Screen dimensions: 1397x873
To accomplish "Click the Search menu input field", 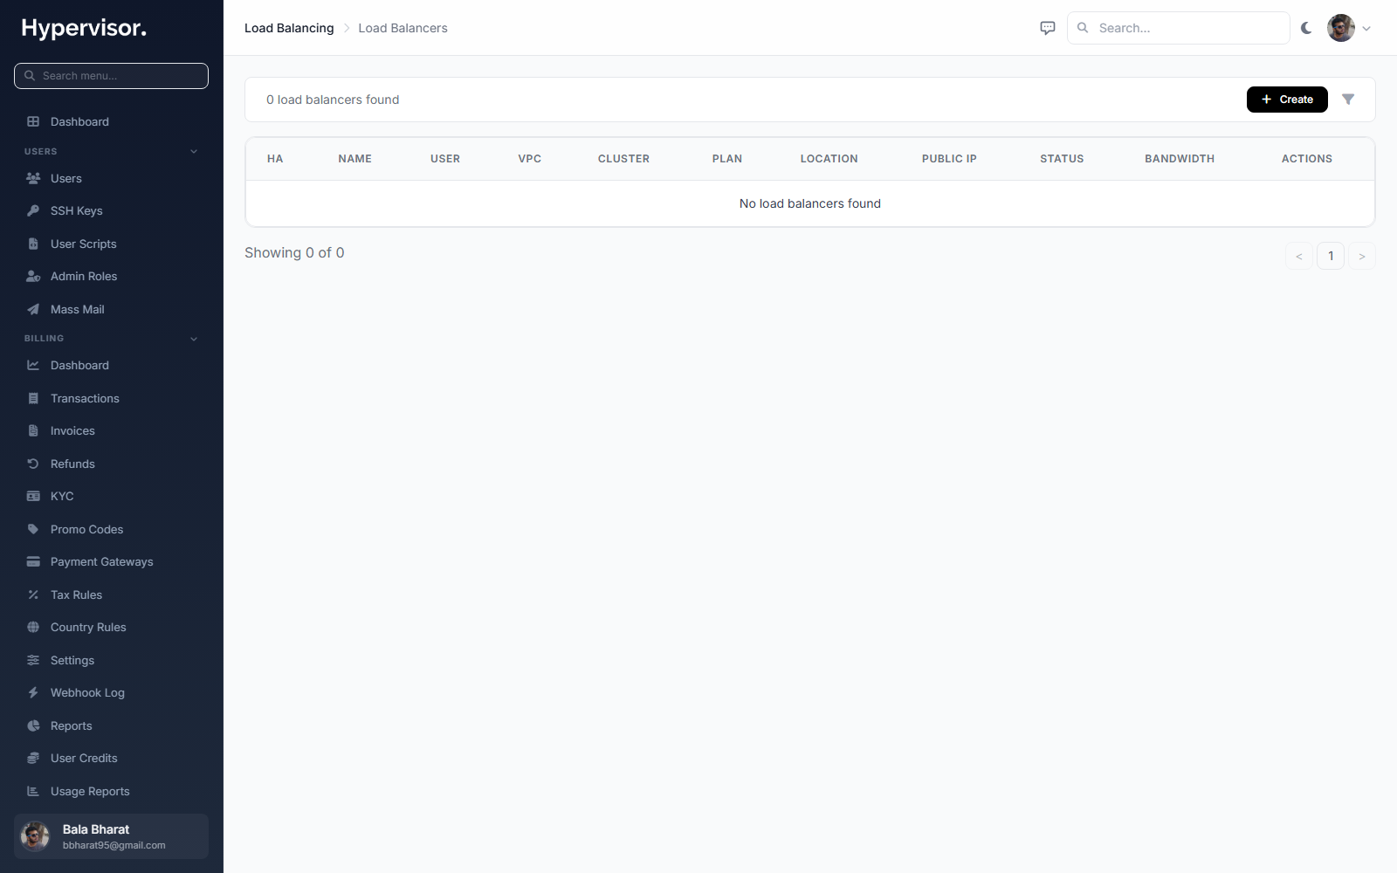I will (x=112, y=76).
